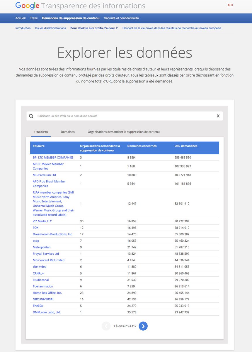The height and width of the screenshot is (352, 252).
Task: Open Sécurité et confidentialité section
Action: 121,18
